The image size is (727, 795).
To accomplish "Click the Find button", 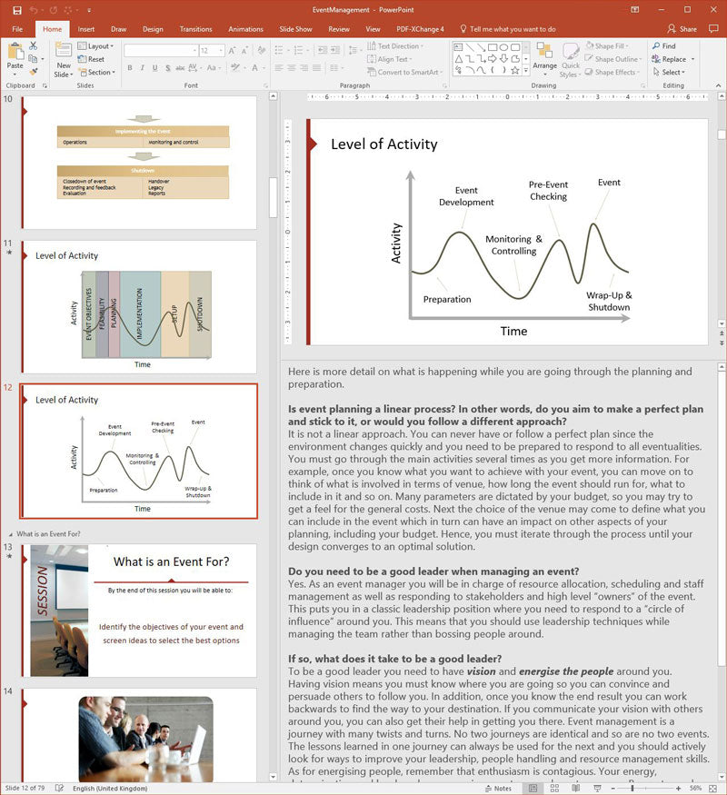I will tap(664, 45).
